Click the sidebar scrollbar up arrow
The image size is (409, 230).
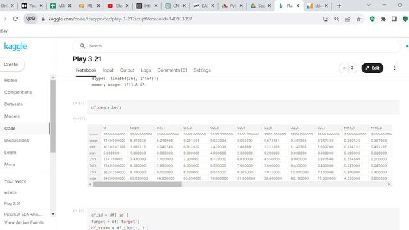[53, 77]
